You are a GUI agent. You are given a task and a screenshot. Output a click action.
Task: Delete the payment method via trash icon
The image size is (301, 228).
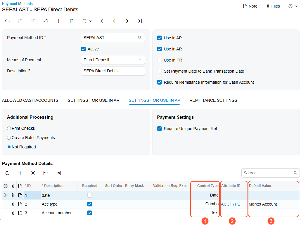pos(72,21)
